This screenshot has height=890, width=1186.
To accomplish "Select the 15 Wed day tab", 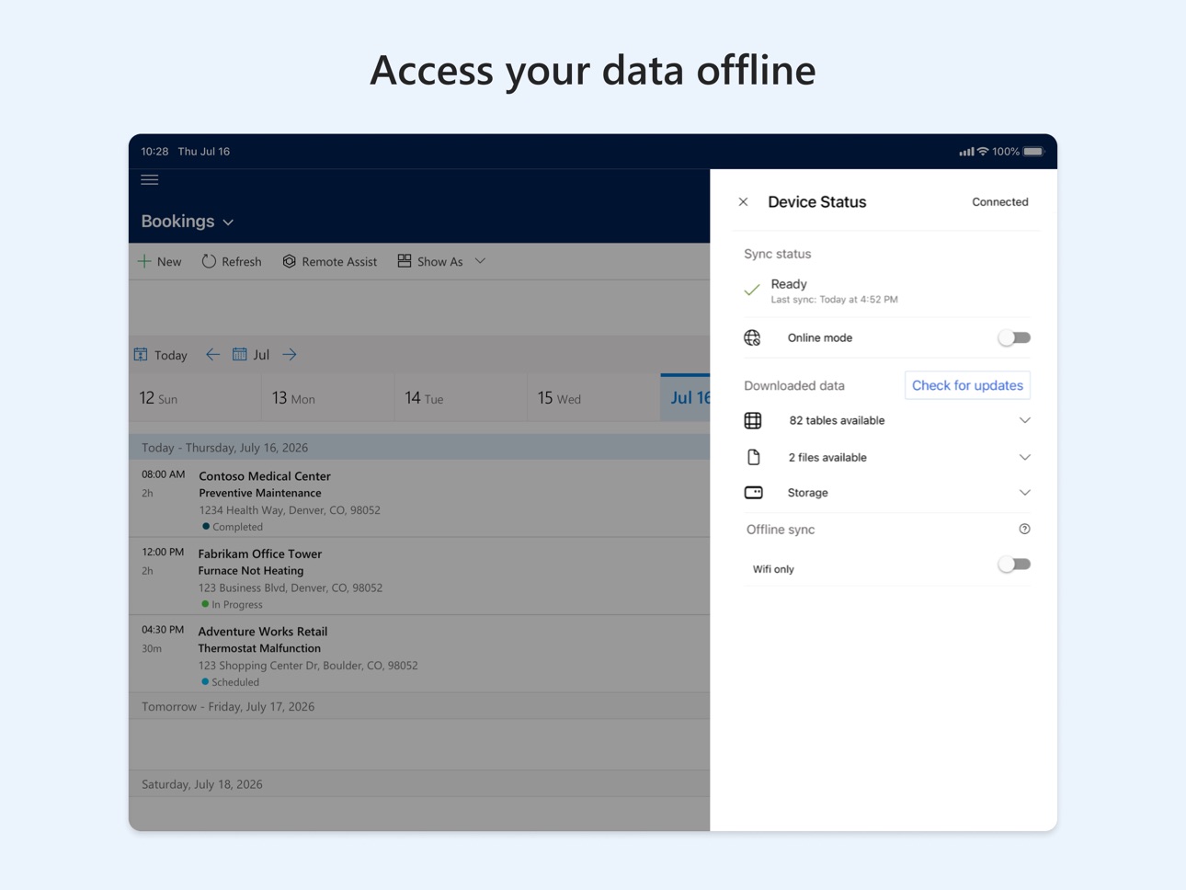I will point(594,398).
